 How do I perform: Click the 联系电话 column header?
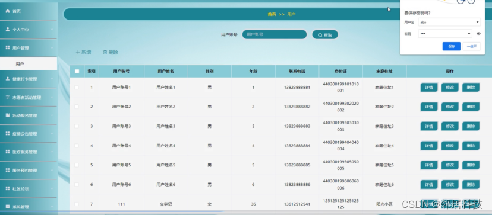(297, 71)
